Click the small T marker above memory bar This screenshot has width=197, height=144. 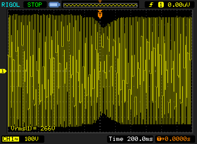click(100, 2)
